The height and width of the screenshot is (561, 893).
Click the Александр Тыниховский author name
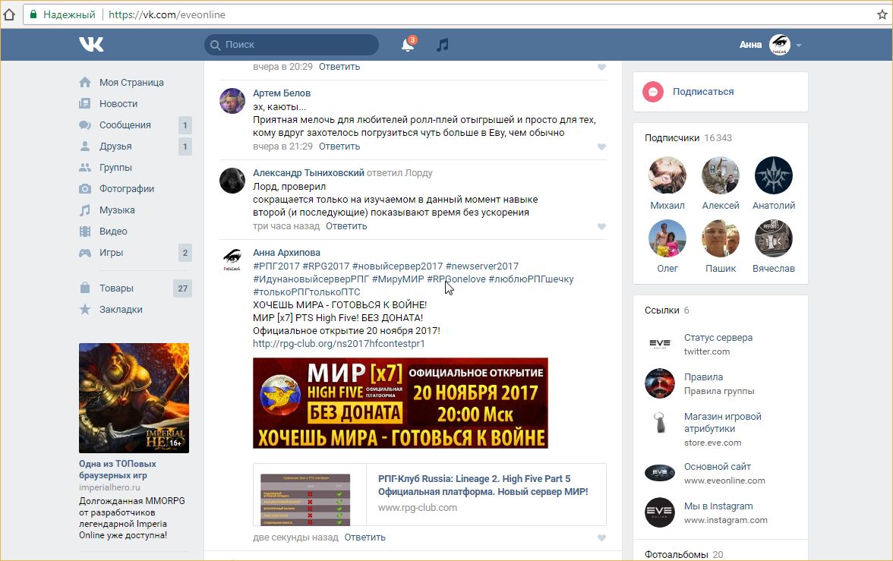308,172
